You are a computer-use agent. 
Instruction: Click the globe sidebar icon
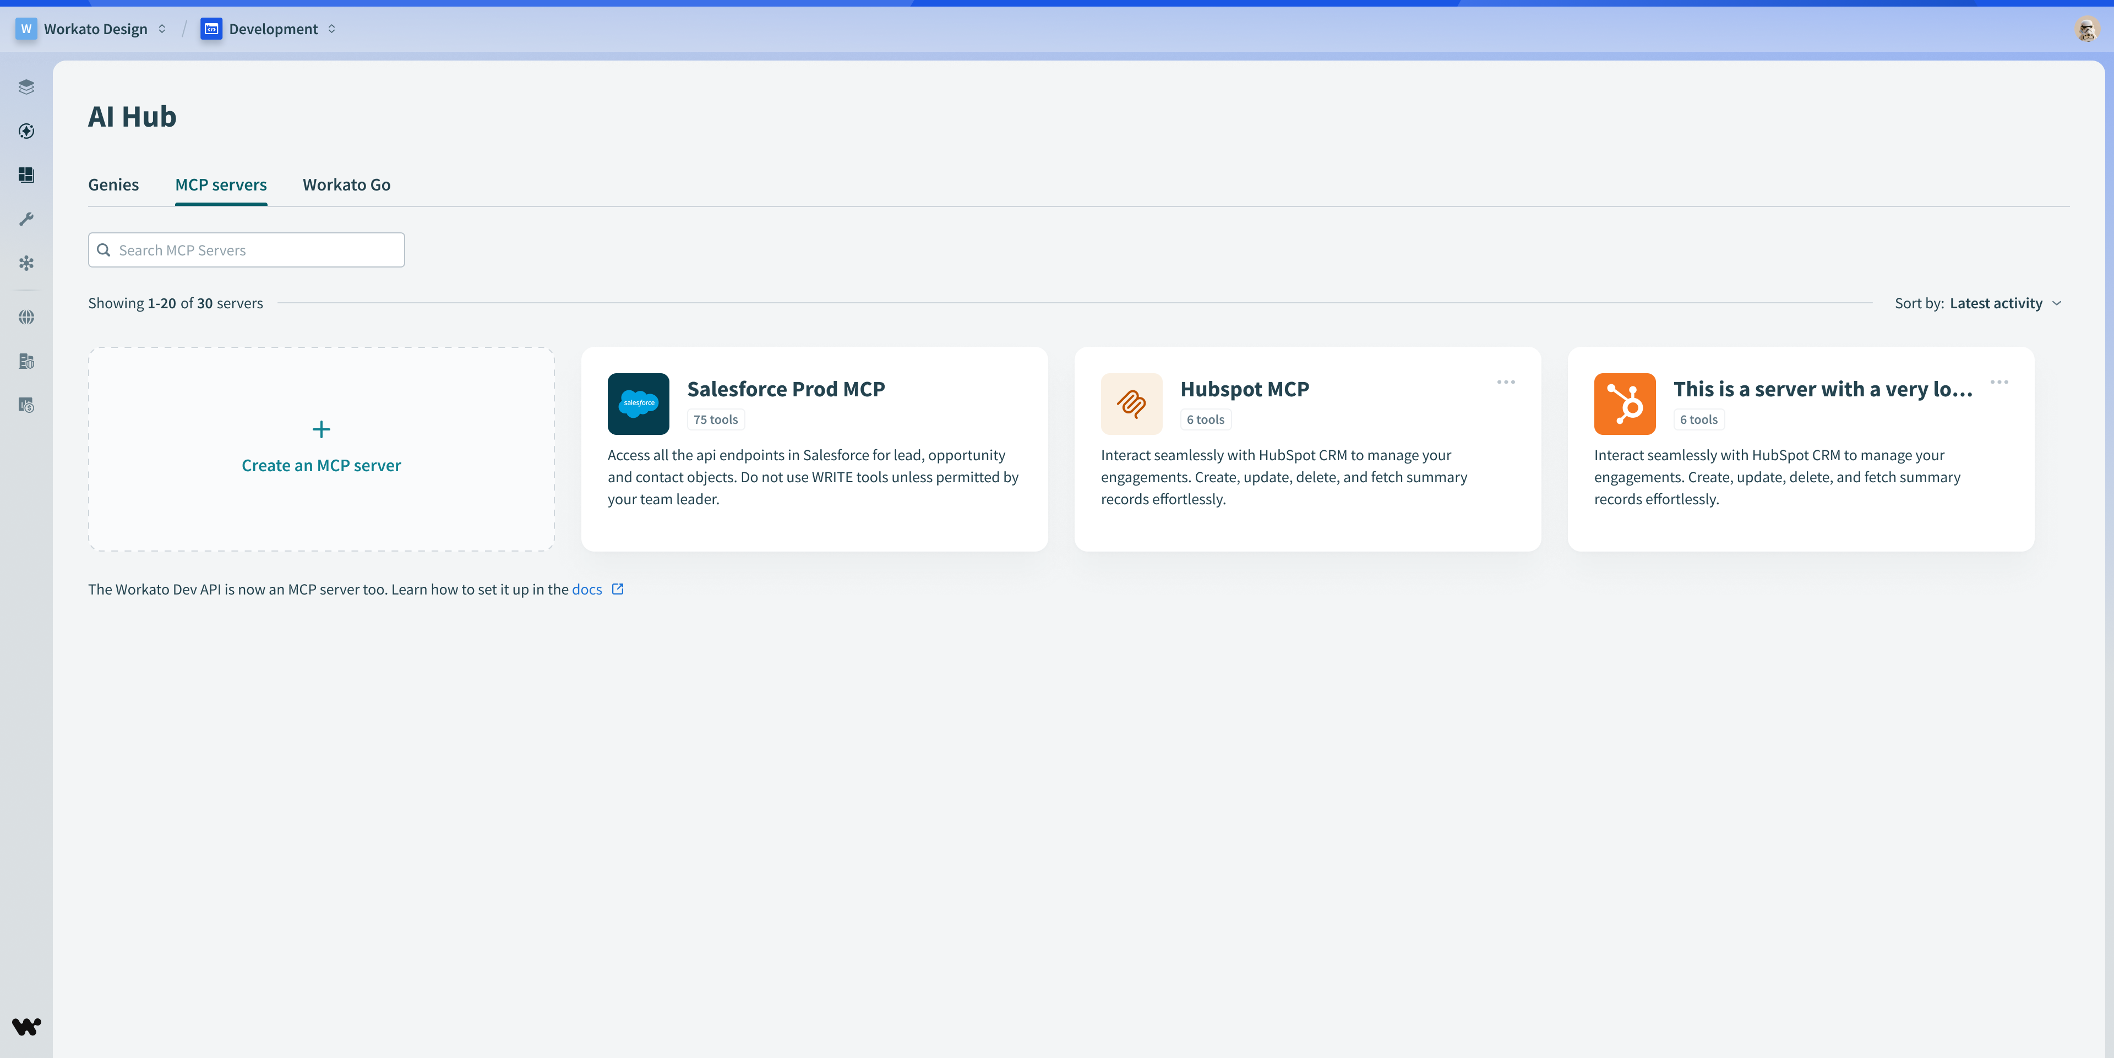[x=26, y=317]
